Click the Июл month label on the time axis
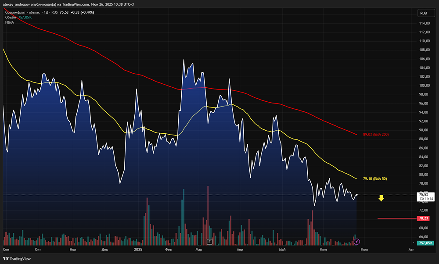The width and height of the screenshot is (439, 264). [364, 250]
